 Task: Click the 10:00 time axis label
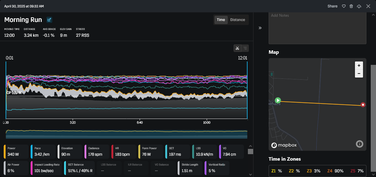coord(207,123)
